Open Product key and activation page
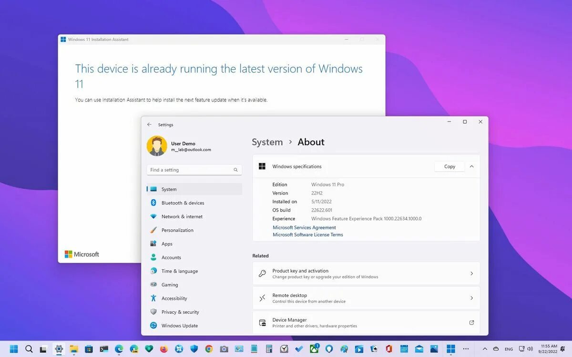Screen dimensions: 572x357 [x=366, y=274]
